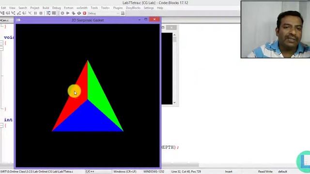
Task: Open the Help menu
Action: pyautogui.click(x=160, y=8)
